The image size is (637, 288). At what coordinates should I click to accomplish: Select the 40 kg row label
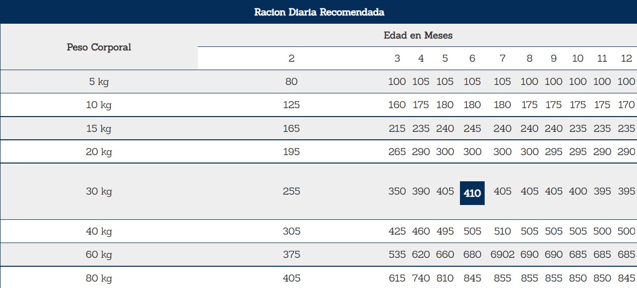[99, 231]
